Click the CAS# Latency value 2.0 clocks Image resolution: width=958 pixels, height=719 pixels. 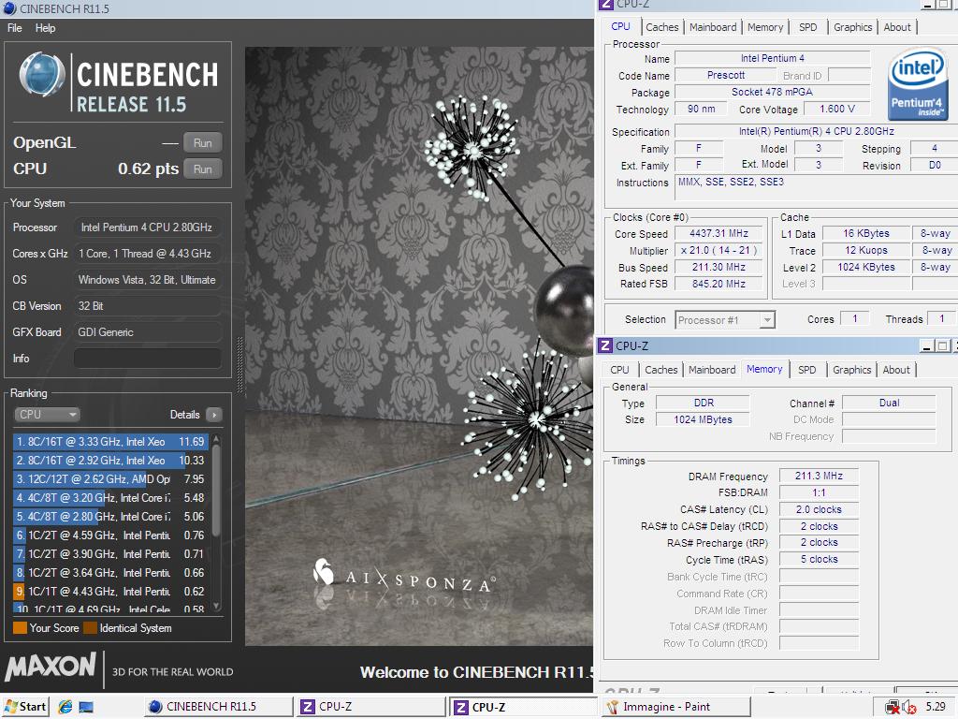point(819,509)
